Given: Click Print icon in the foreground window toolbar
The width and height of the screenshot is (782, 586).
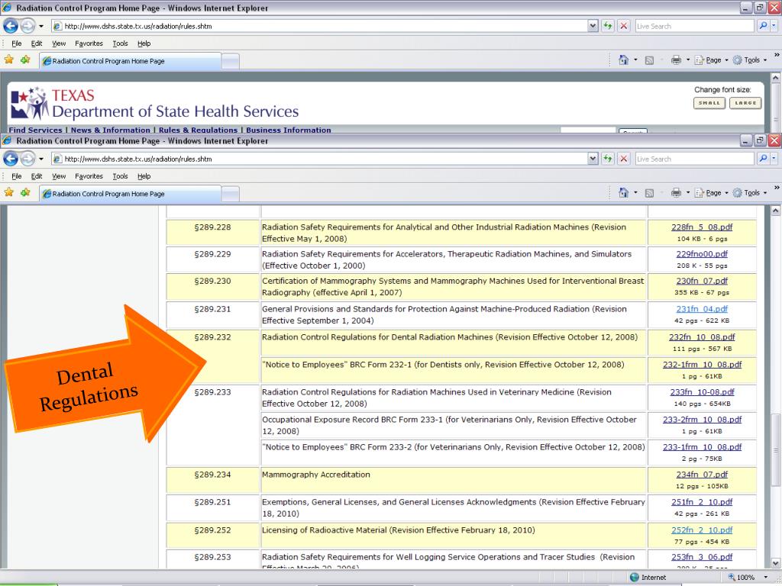Looking at the screenshot, I should click(x=677, y=194).
